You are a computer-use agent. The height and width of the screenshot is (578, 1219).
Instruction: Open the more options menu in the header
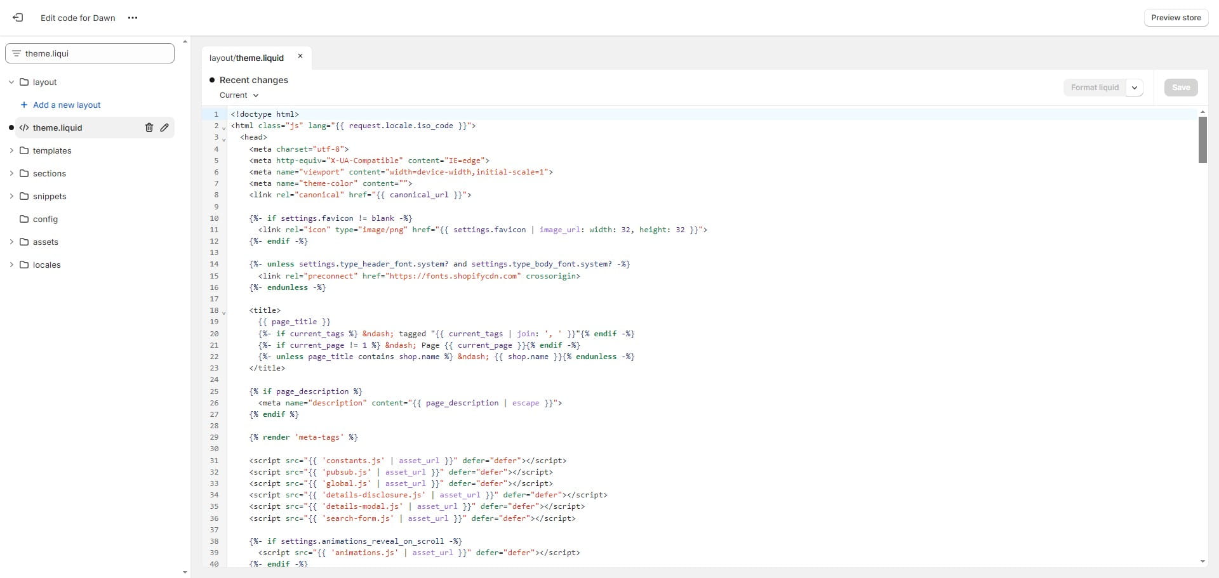pos(133,18)
